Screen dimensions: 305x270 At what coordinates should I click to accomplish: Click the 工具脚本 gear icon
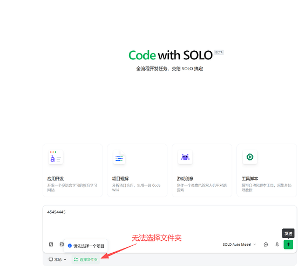(250, 157)
